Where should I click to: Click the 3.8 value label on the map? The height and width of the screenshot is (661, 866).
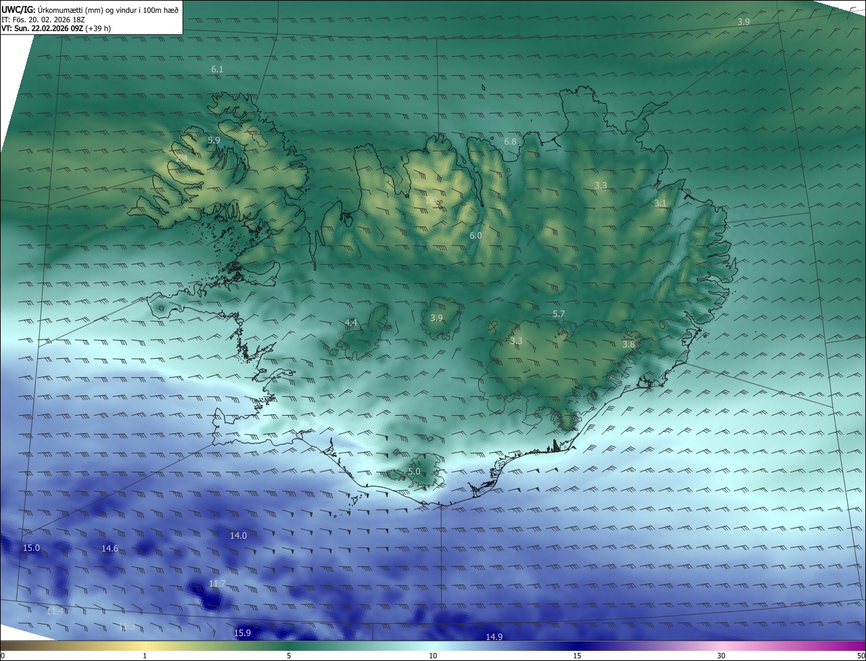(629, 345)
